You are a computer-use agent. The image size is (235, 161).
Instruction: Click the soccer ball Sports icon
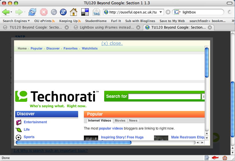pyautogui.click(x=18, y=137)
